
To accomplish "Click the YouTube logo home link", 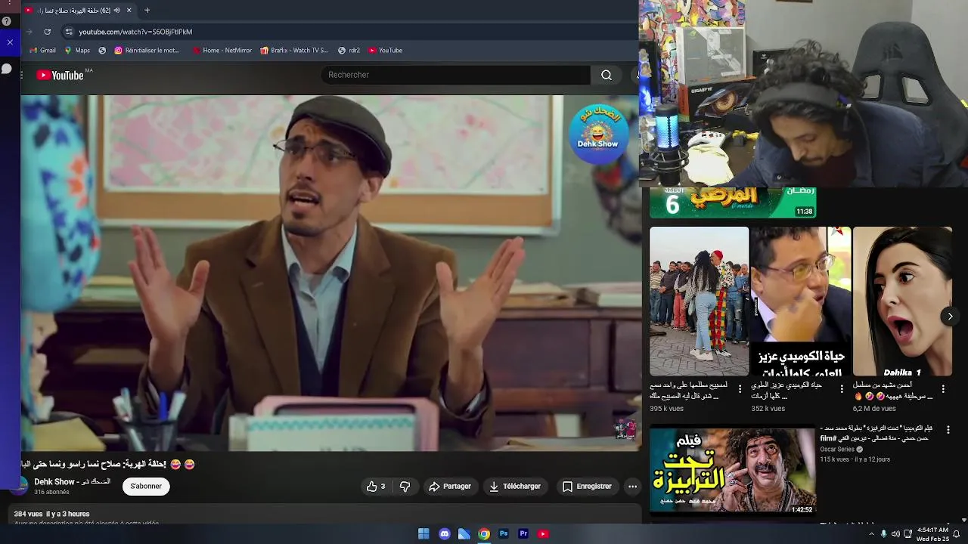I will (60, 75).
